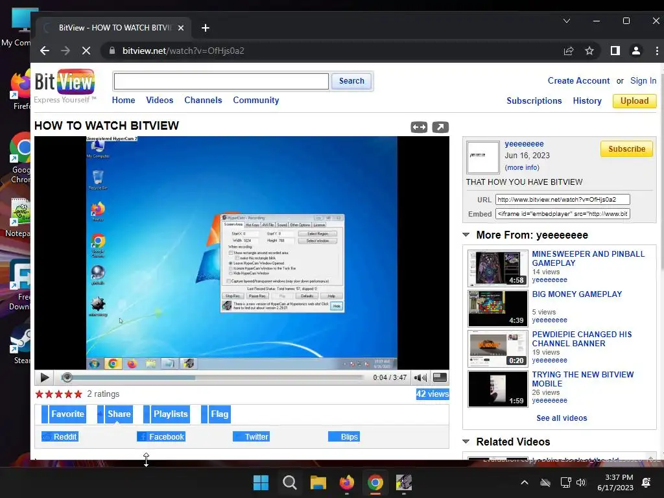Collapse the Related Videos section
Viewport: 664px width, 498px height.
click(466, 441)
